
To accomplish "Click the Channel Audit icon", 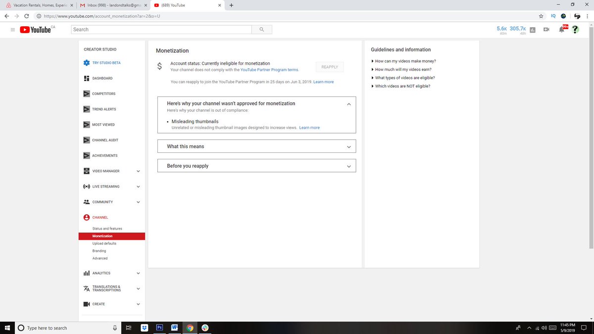I will (x=87, y=140).
